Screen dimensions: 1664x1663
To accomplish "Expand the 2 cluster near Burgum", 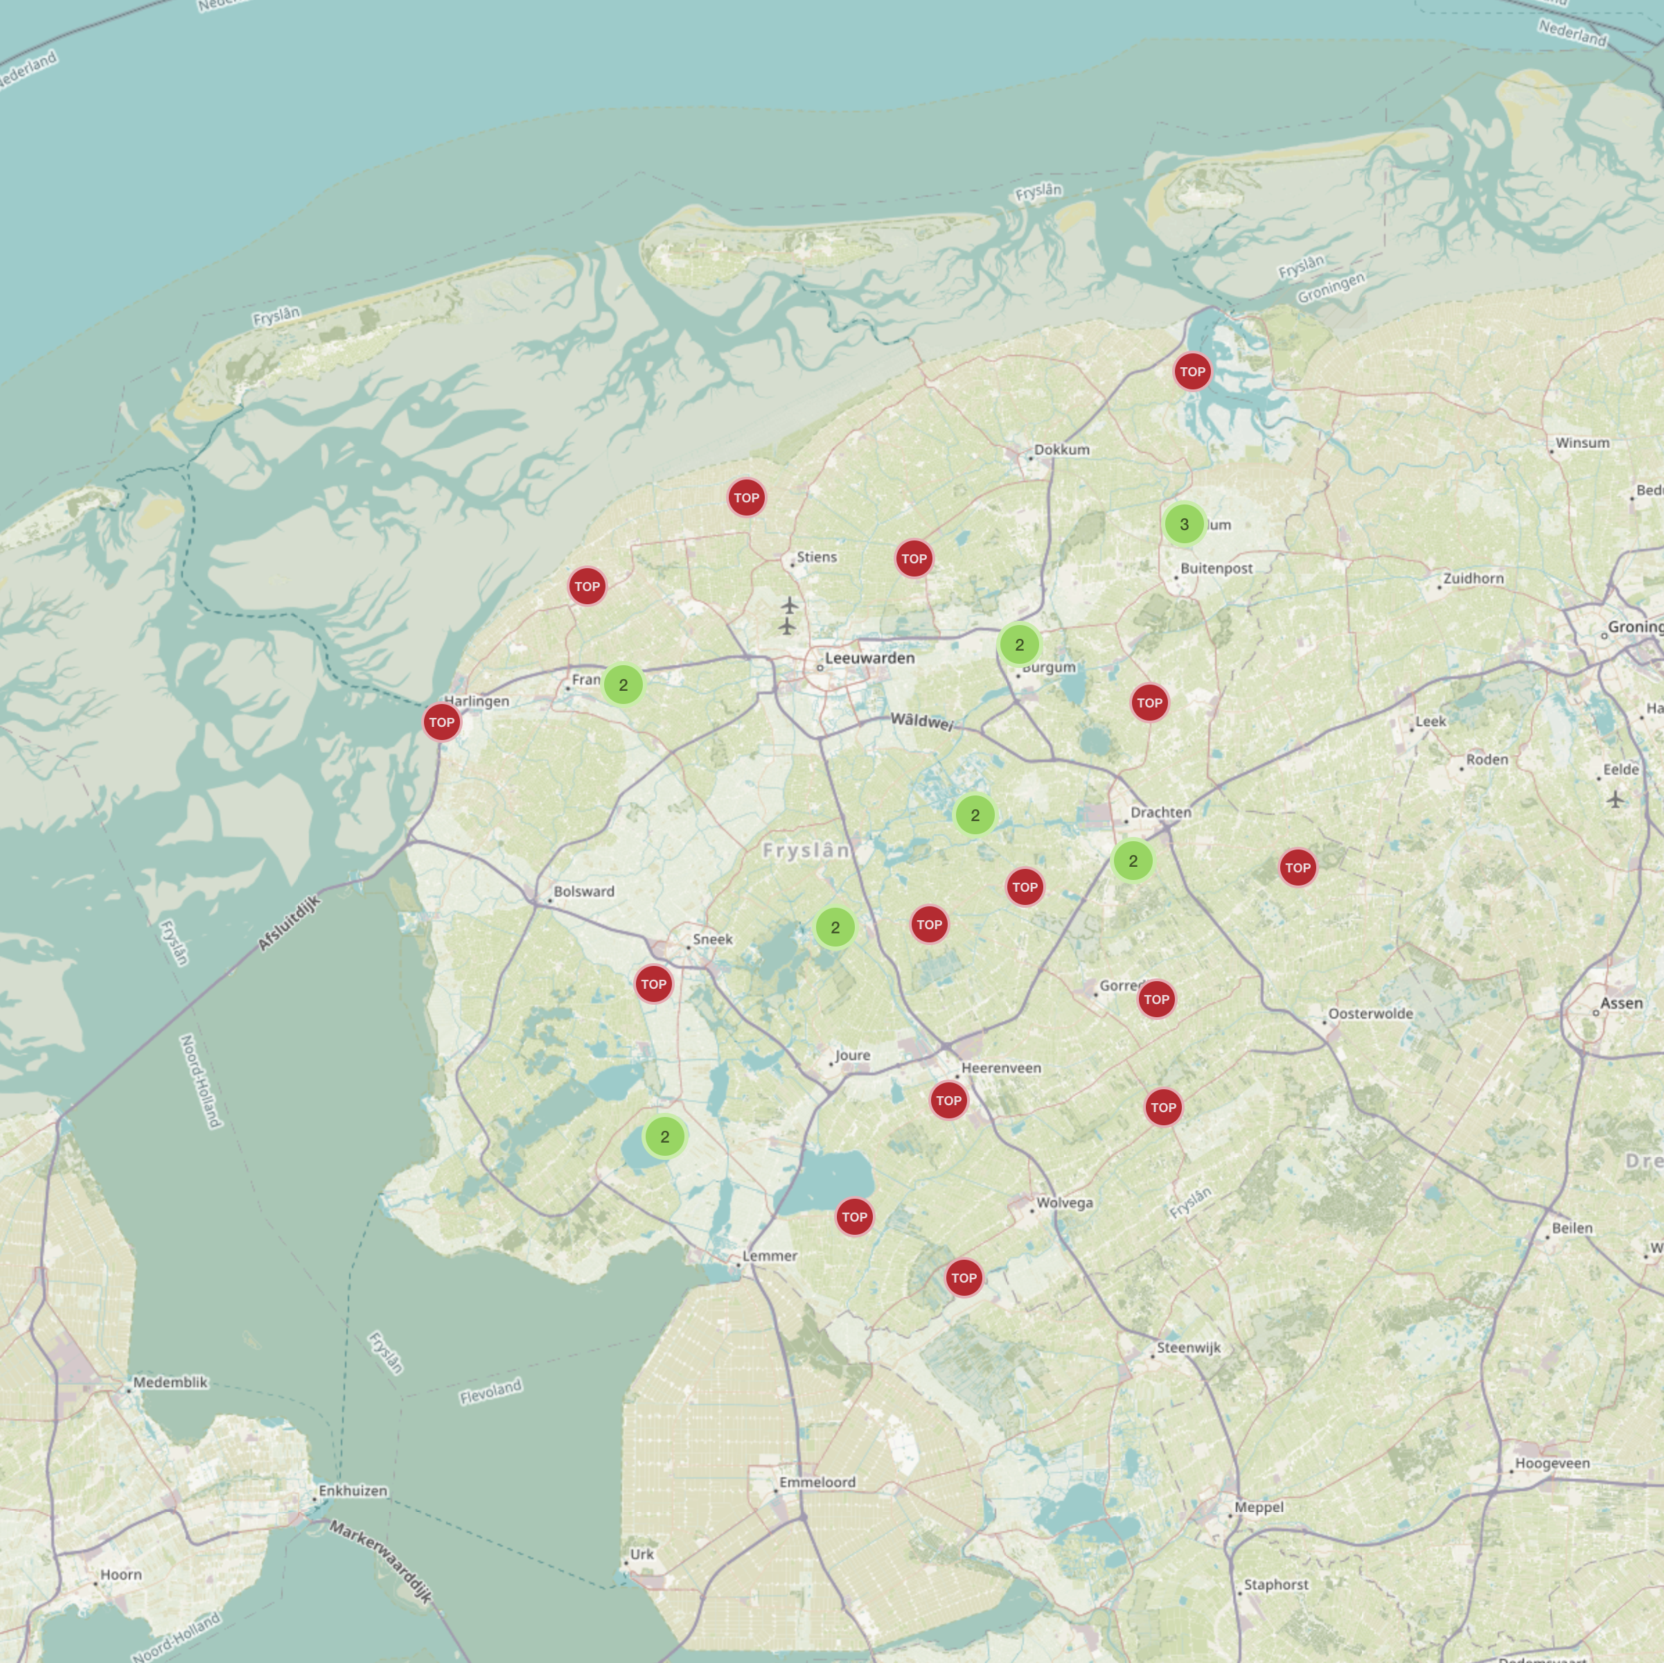I will pyautogui.click(x=1019, y=644).
